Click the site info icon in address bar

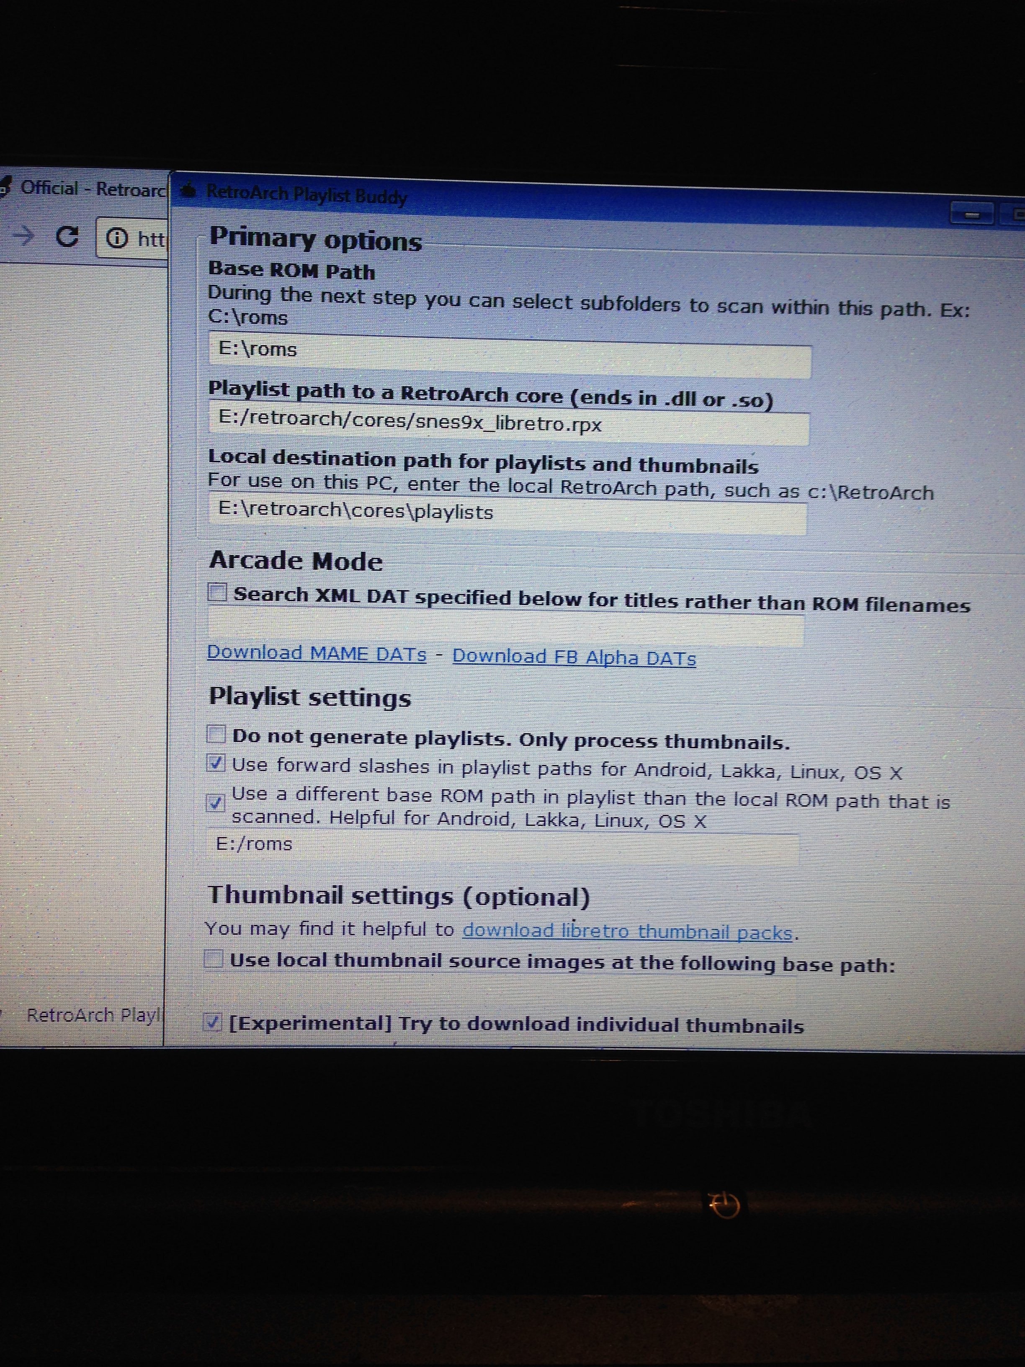pyautogui.click(x=117, y=238)
